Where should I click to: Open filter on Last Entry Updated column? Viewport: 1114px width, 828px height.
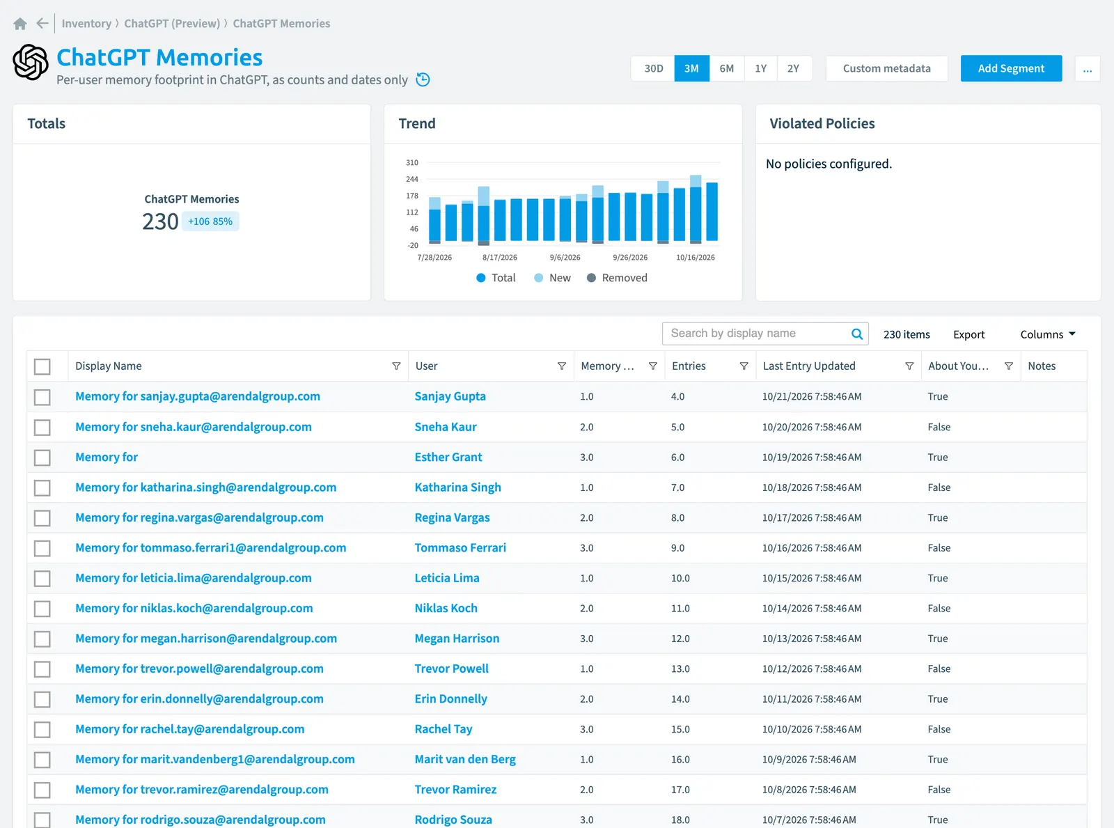pos(909,366)
